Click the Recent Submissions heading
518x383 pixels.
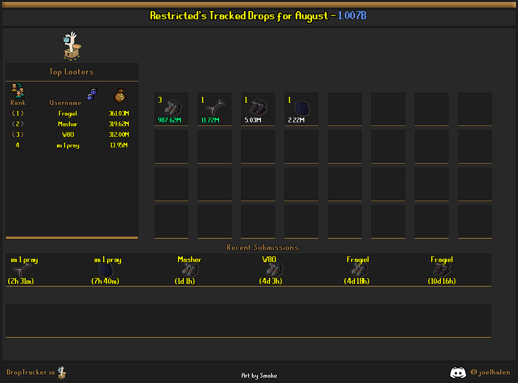pyautogui.click(x=262, y=248)
